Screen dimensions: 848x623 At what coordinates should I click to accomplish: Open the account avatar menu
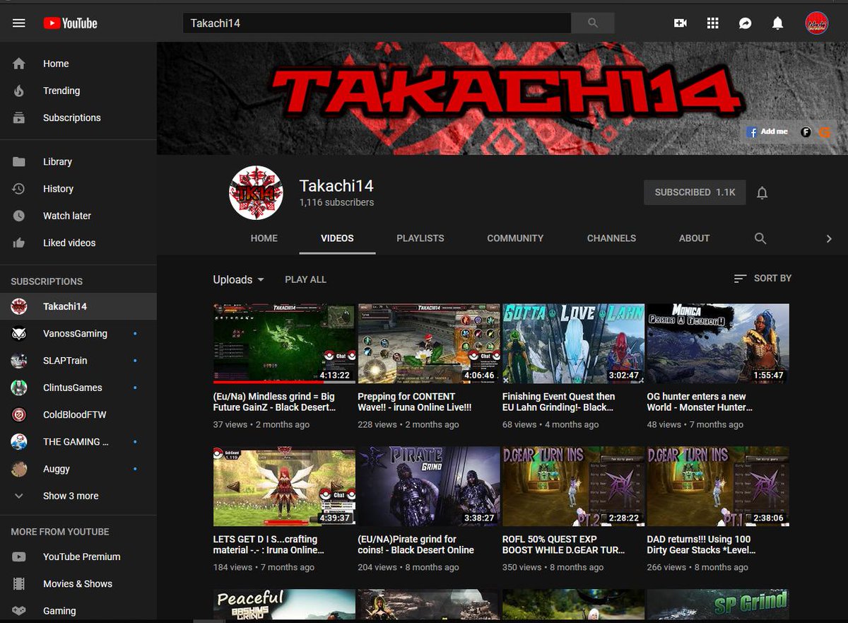pyautogui.click(x=817, y=23)
